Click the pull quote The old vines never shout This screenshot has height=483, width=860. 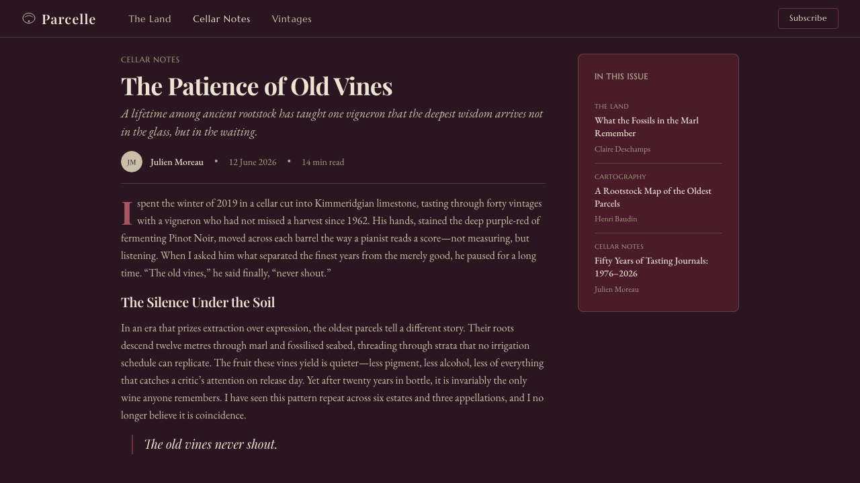coord(210,444)
